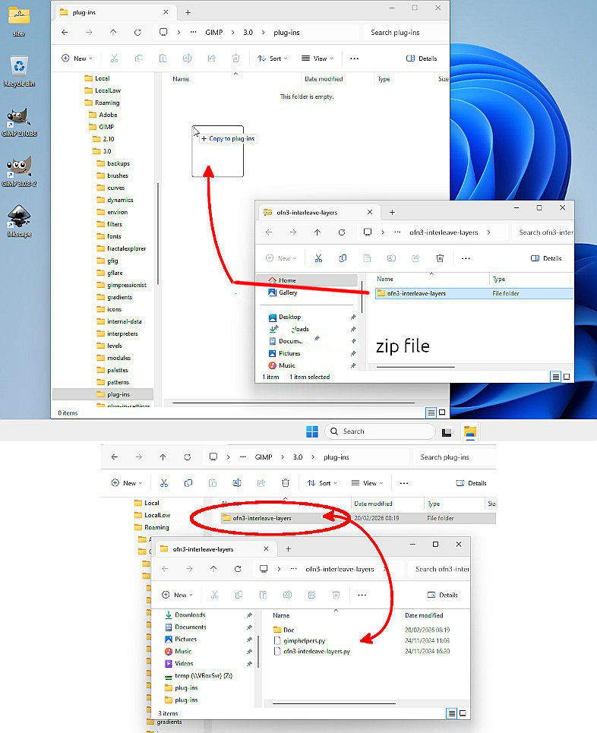
Task: Open the New dropdown in the bottom ofn3-interleave-layers window
Action: [177, 595]
